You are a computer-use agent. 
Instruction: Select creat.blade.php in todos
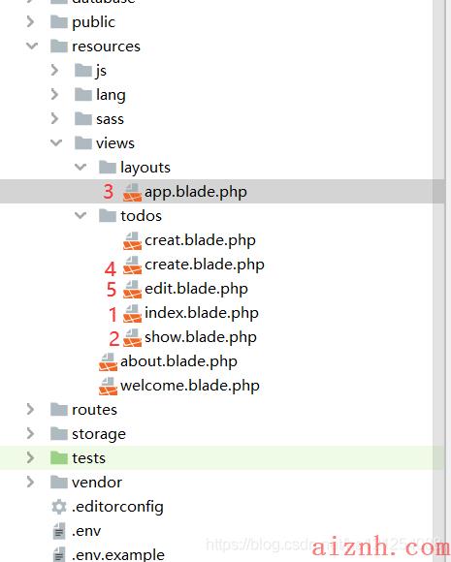[x=200, y=240]
